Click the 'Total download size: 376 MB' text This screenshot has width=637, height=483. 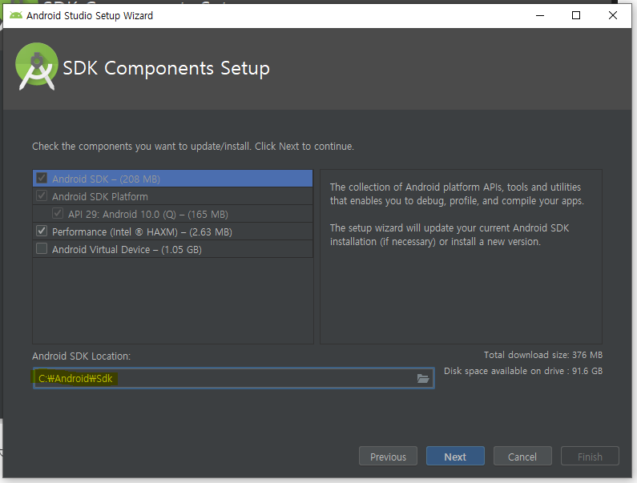543,355
